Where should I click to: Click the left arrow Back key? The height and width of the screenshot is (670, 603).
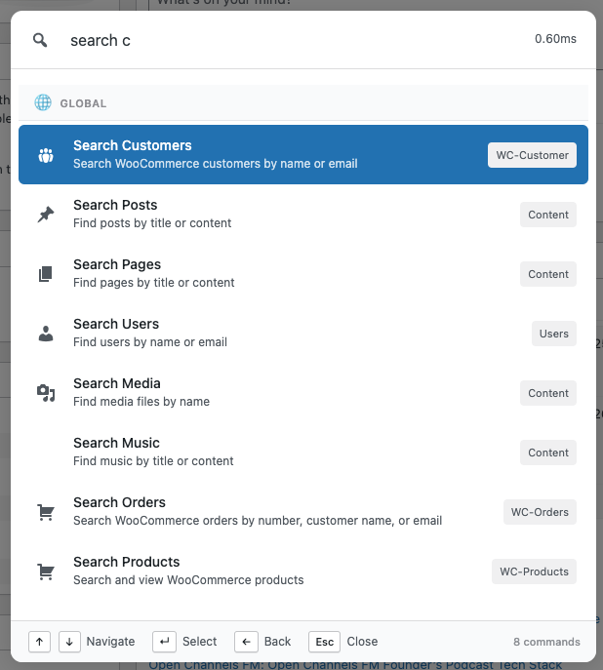(x=246, y=641)
